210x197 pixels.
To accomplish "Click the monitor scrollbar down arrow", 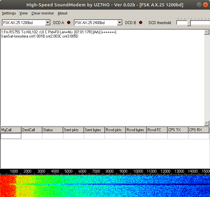I will coord(206,123).
